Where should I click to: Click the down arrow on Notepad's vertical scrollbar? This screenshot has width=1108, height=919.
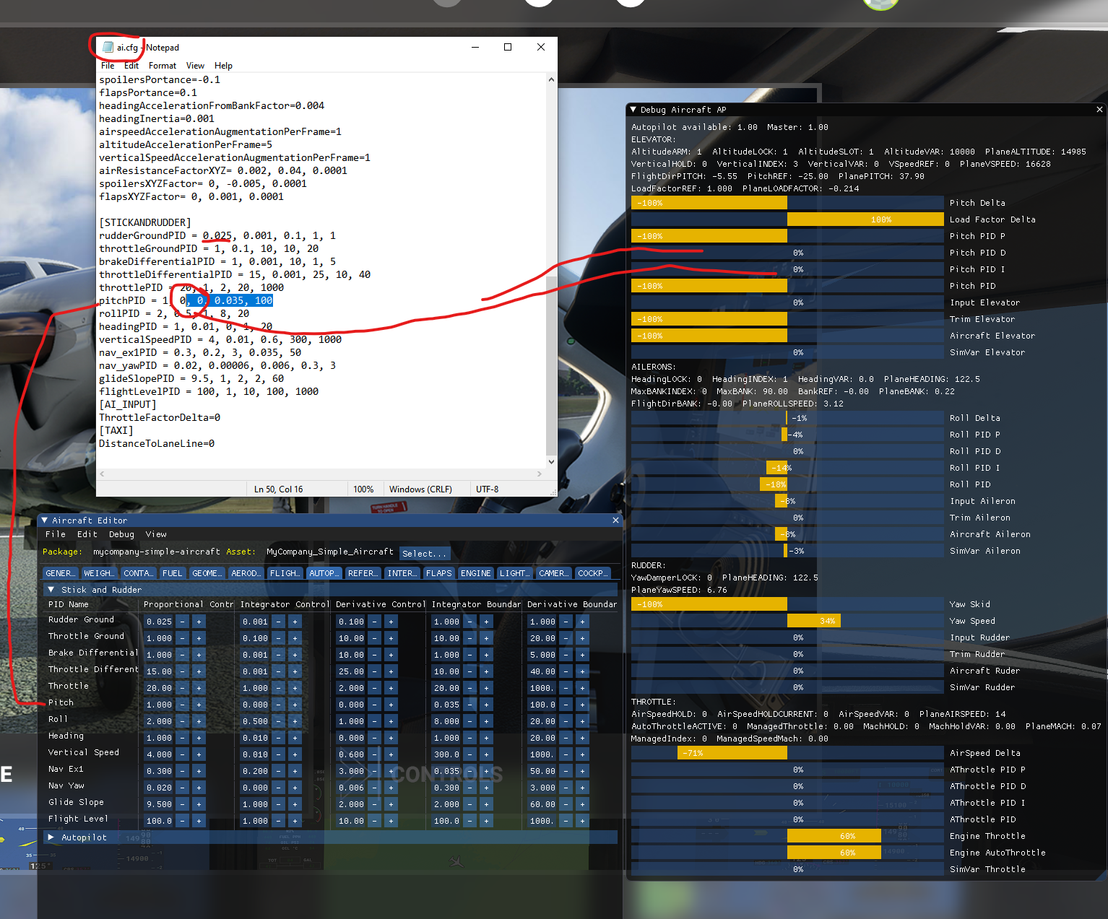pyautogui.click(x=551, y=462)
